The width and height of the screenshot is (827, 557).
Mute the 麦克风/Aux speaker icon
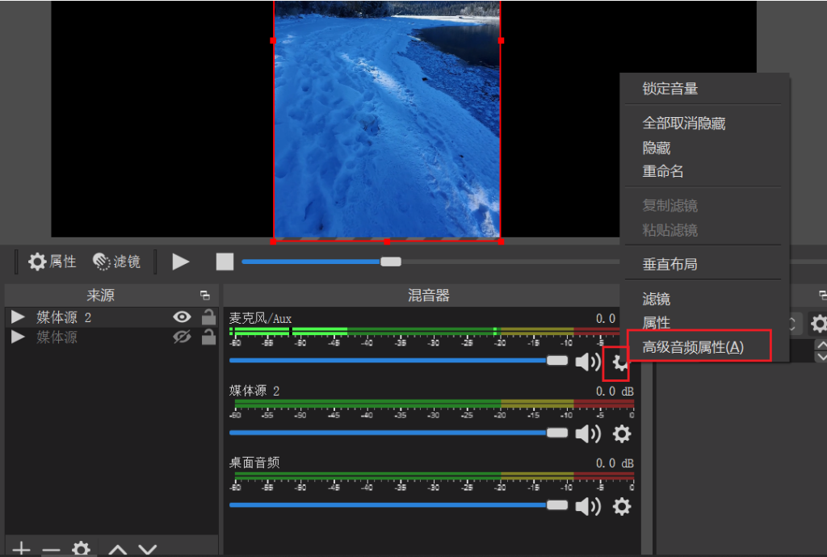tap(588, 362)
